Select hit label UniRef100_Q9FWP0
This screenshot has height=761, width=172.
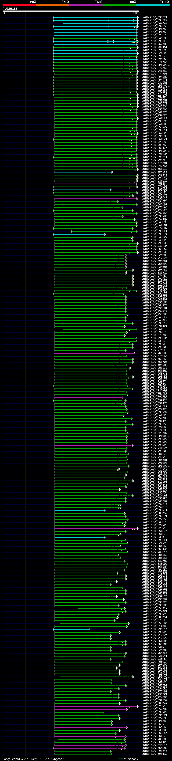(154, 445)
